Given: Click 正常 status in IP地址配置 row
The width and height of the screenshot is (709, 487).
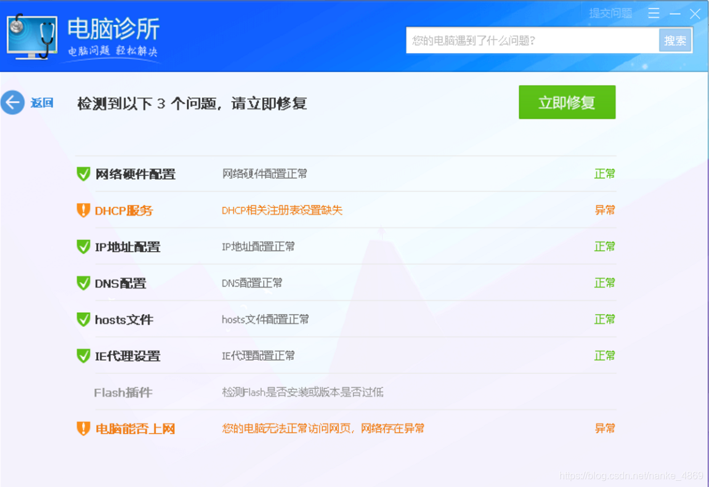Looking at the screenshot, I should 604,246.
